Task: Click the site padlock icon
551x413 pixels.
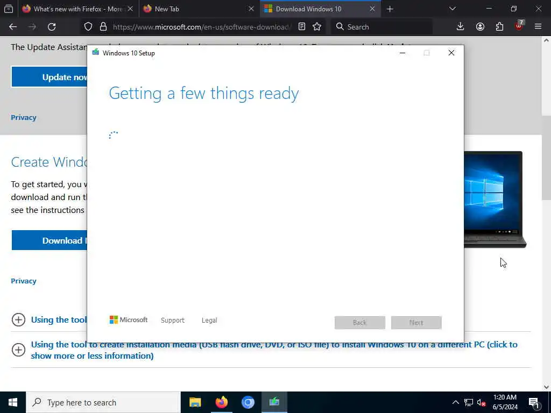Action: coord(103,27)
